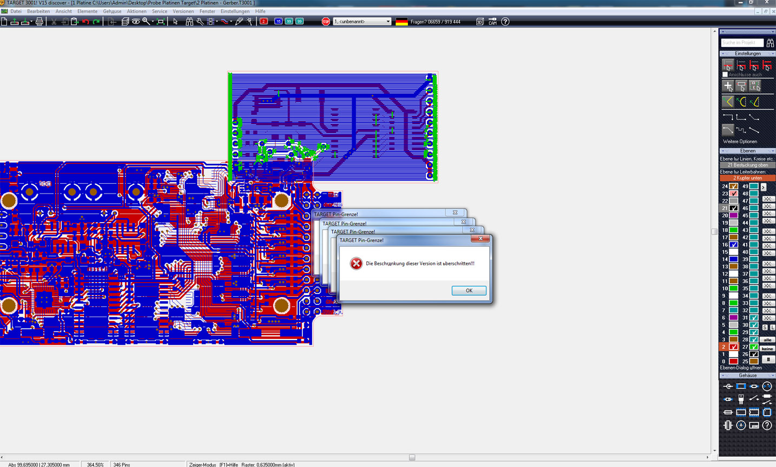The width and height of the screenshot is (776, 467).
Task: Select the crosshair plus placement tool
Action: coord(728,86)
